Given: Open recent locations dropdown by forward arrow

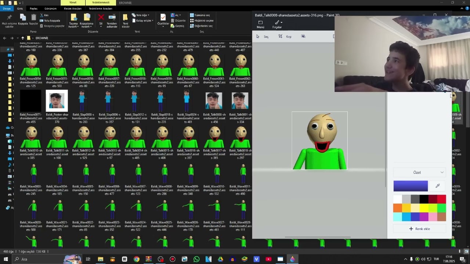Looking at the screenshot, I should (x=18, y=38).
